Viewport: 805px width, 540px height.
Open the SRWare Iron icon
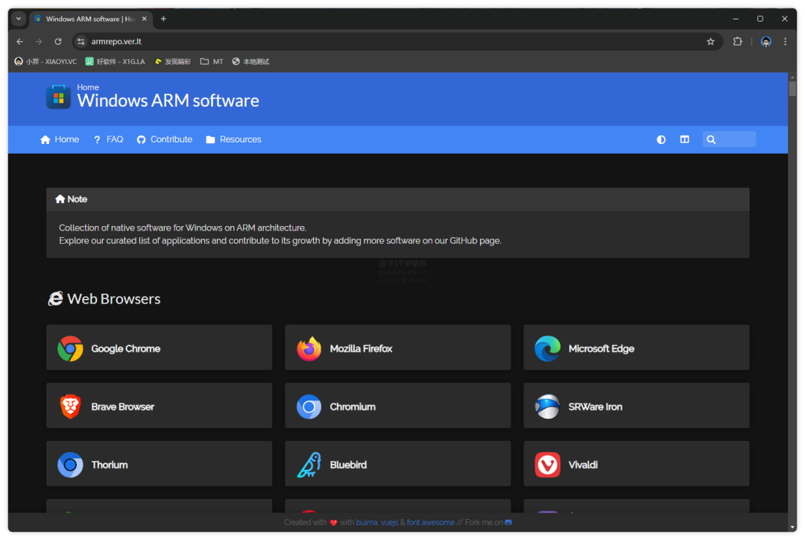(548, 406)
